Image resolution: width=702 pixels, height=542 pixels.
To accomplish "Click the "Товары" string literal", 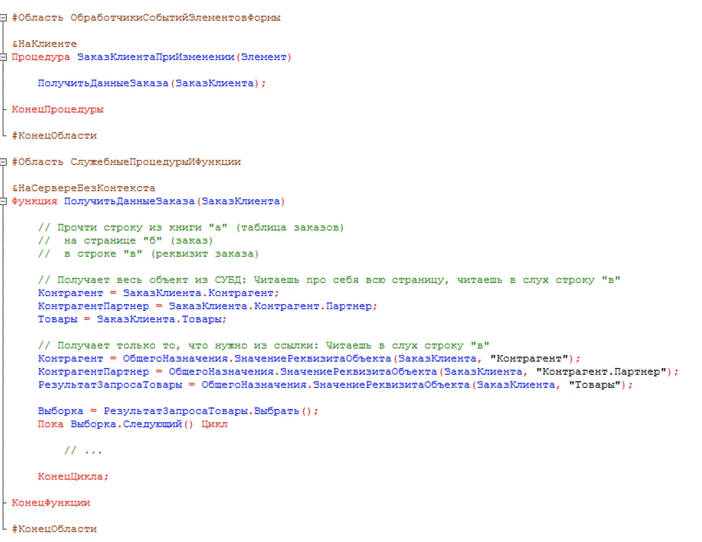I will (594, 385).
